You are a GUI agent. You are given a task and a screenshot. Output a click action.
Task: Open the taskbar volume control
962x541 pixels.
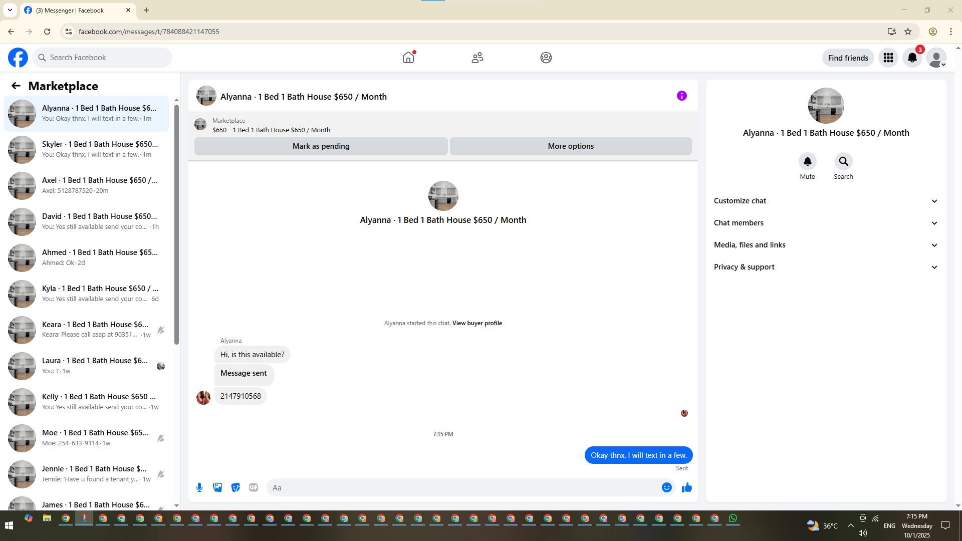tap(862, 533)
